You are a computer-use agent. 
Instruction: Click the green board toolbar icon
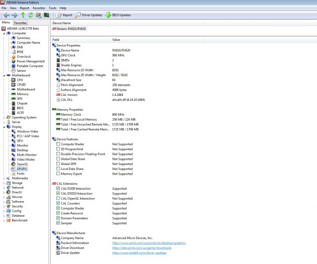tap(47, 15)
